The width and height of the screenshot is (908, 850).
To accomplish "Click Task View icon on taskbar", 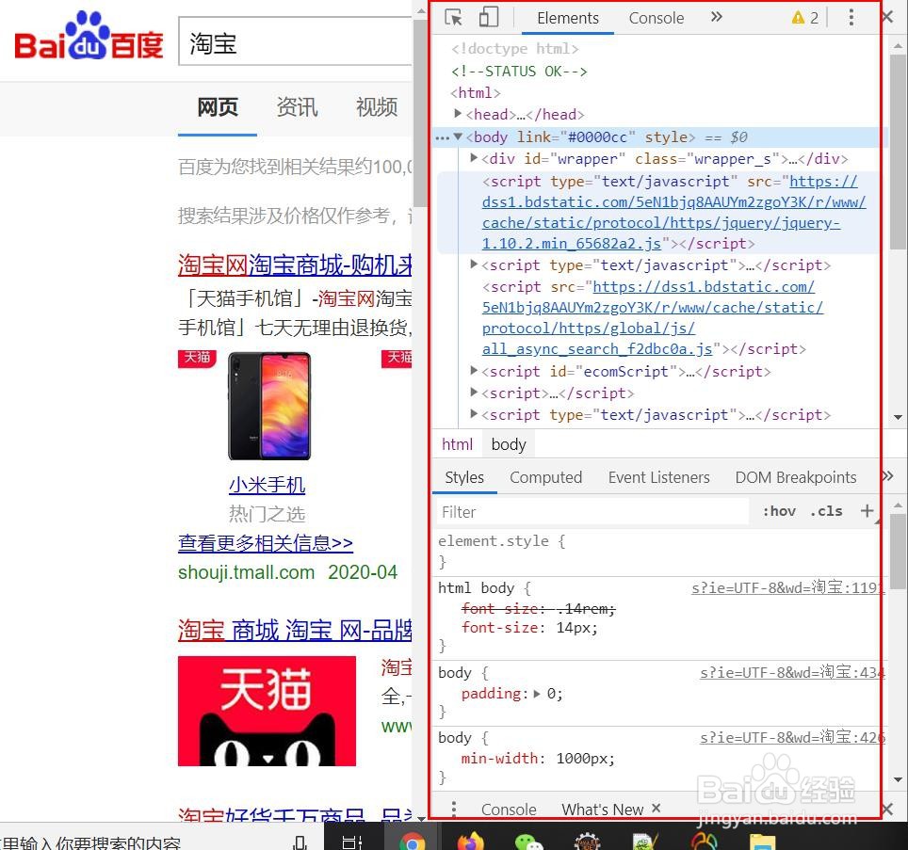I will 352,842.
